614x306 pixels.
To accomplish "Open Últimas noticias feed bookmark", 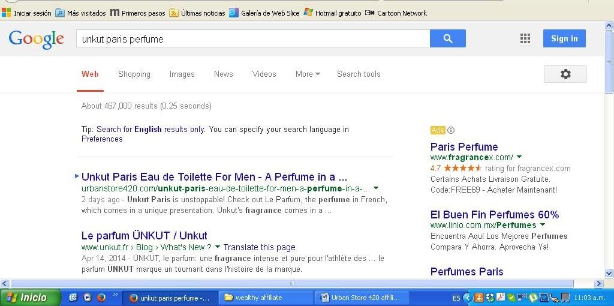I will [x=197, y=13].
